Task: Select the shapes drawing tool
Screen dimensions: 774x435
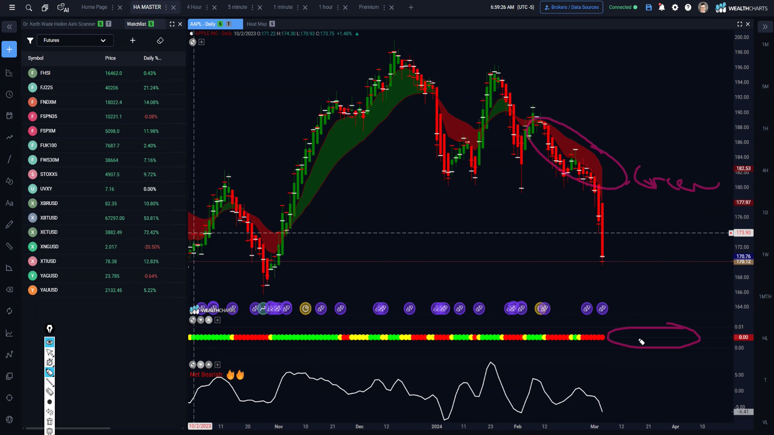Action: click(9, 181)
